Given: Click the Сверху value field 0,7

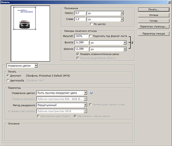Looking at the screenshot, I should point(80,13).
